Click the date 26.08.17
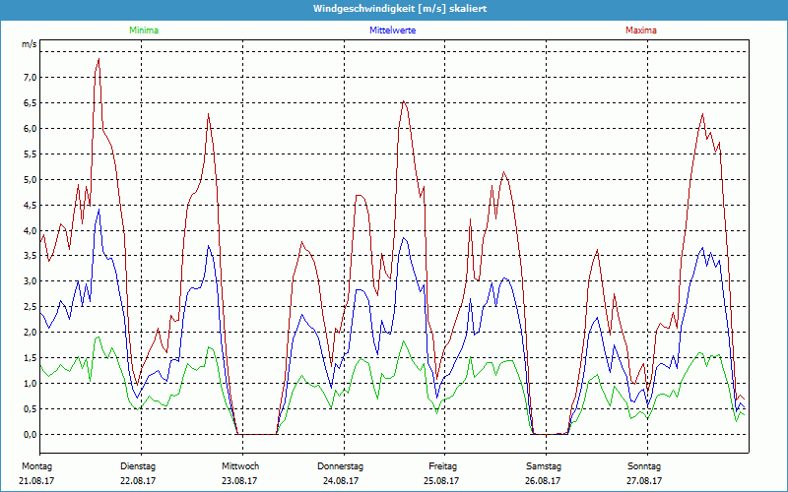The width and height of the screenshot is (788, 492). point(543,481)
